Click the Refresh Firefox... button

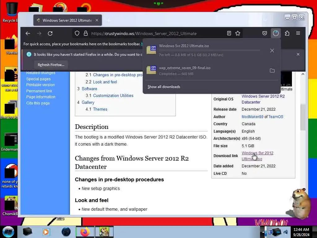click(x=51, y=65)
